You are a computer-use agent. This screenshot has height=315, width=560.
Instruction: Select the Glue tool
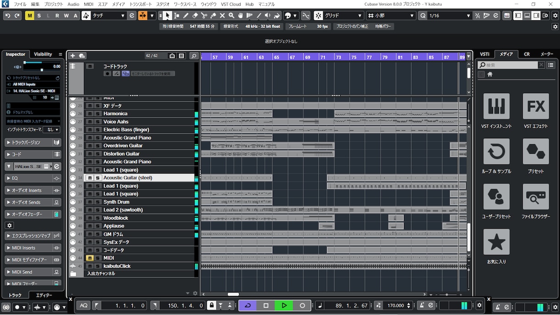click(x=213, y=16)
